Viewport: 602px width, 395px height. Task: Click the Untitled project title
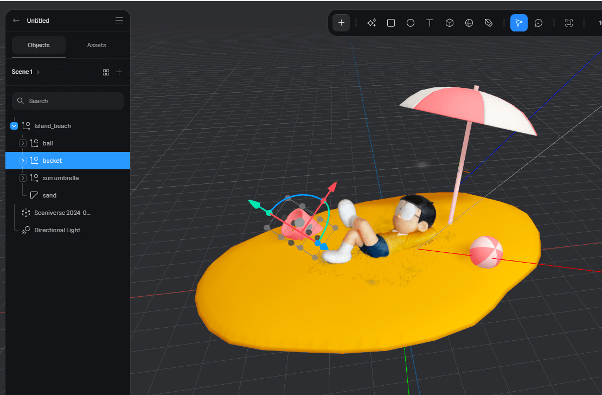[x=38, y=21]
